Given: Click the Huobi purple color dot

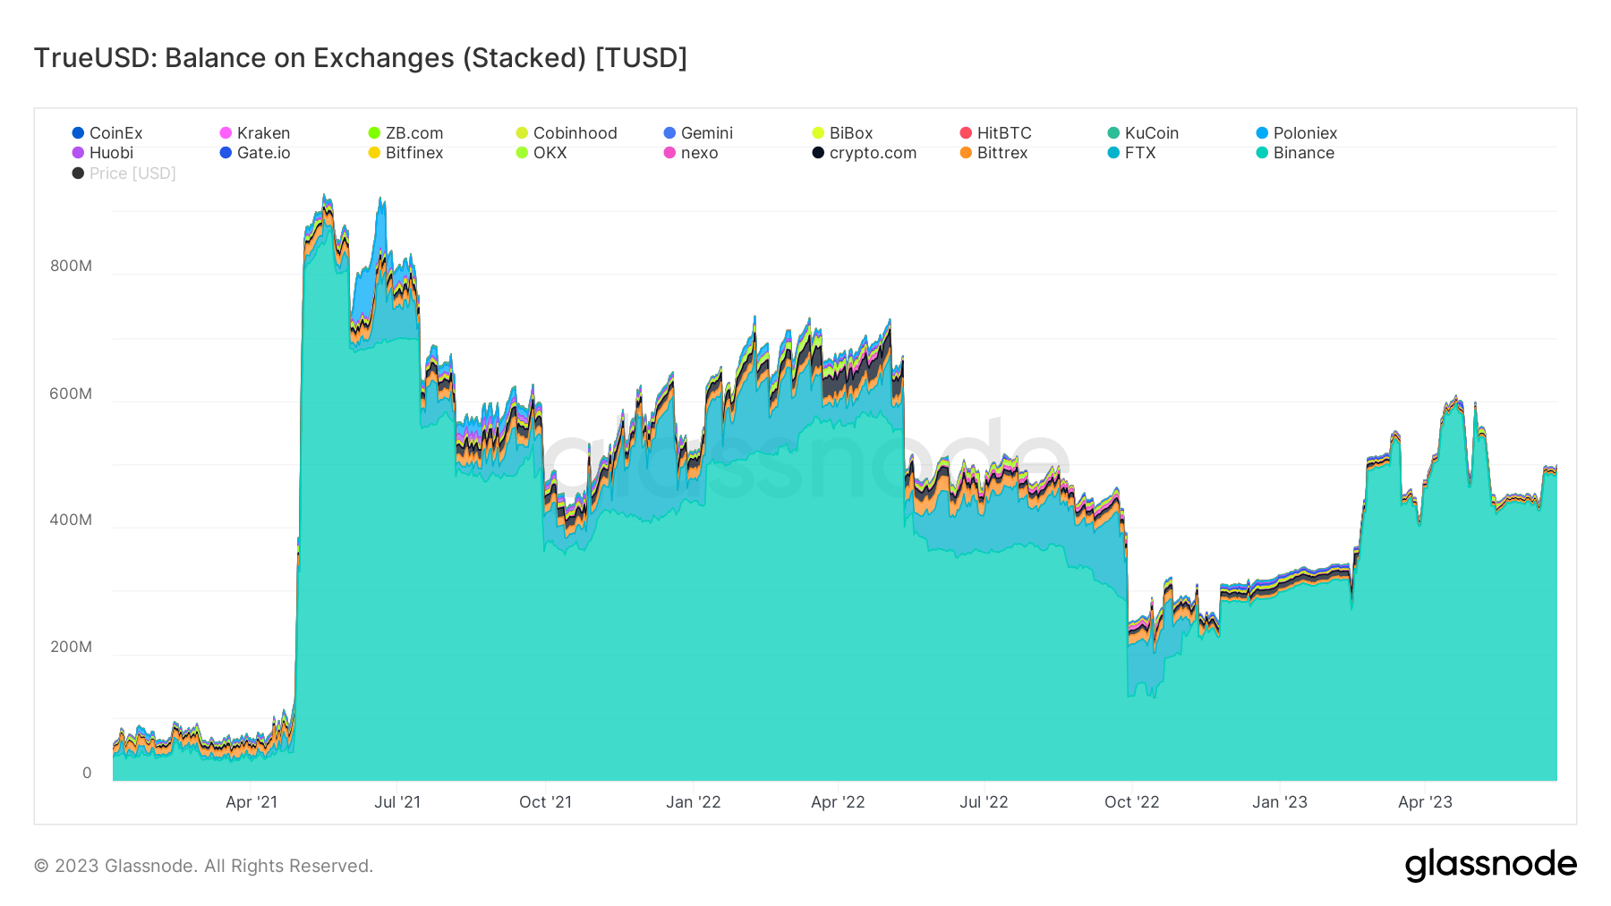Looking at the screenshot, I should coord(78,153).
